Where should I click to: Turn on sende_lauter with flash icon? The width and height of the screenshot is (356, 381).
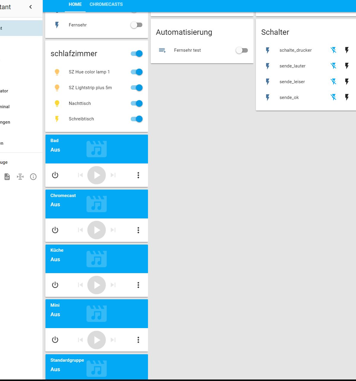pos(347,66)
